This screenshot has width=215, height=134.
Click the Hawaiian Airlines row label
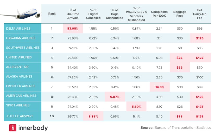[21, 38]
